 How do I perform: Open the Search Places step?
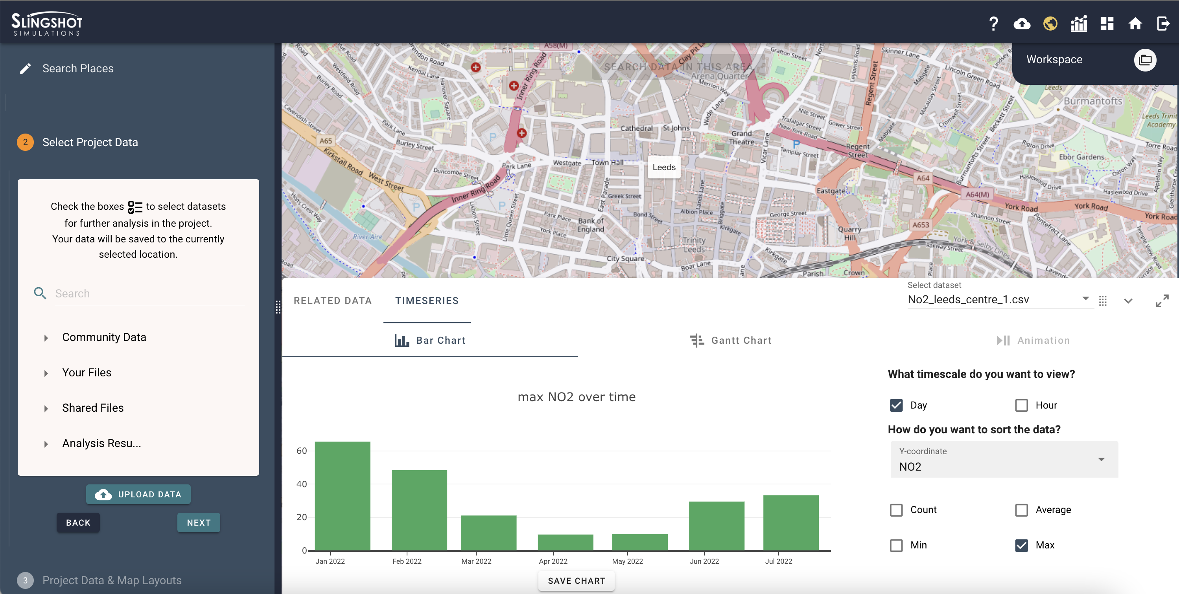(x=78, y=69)
